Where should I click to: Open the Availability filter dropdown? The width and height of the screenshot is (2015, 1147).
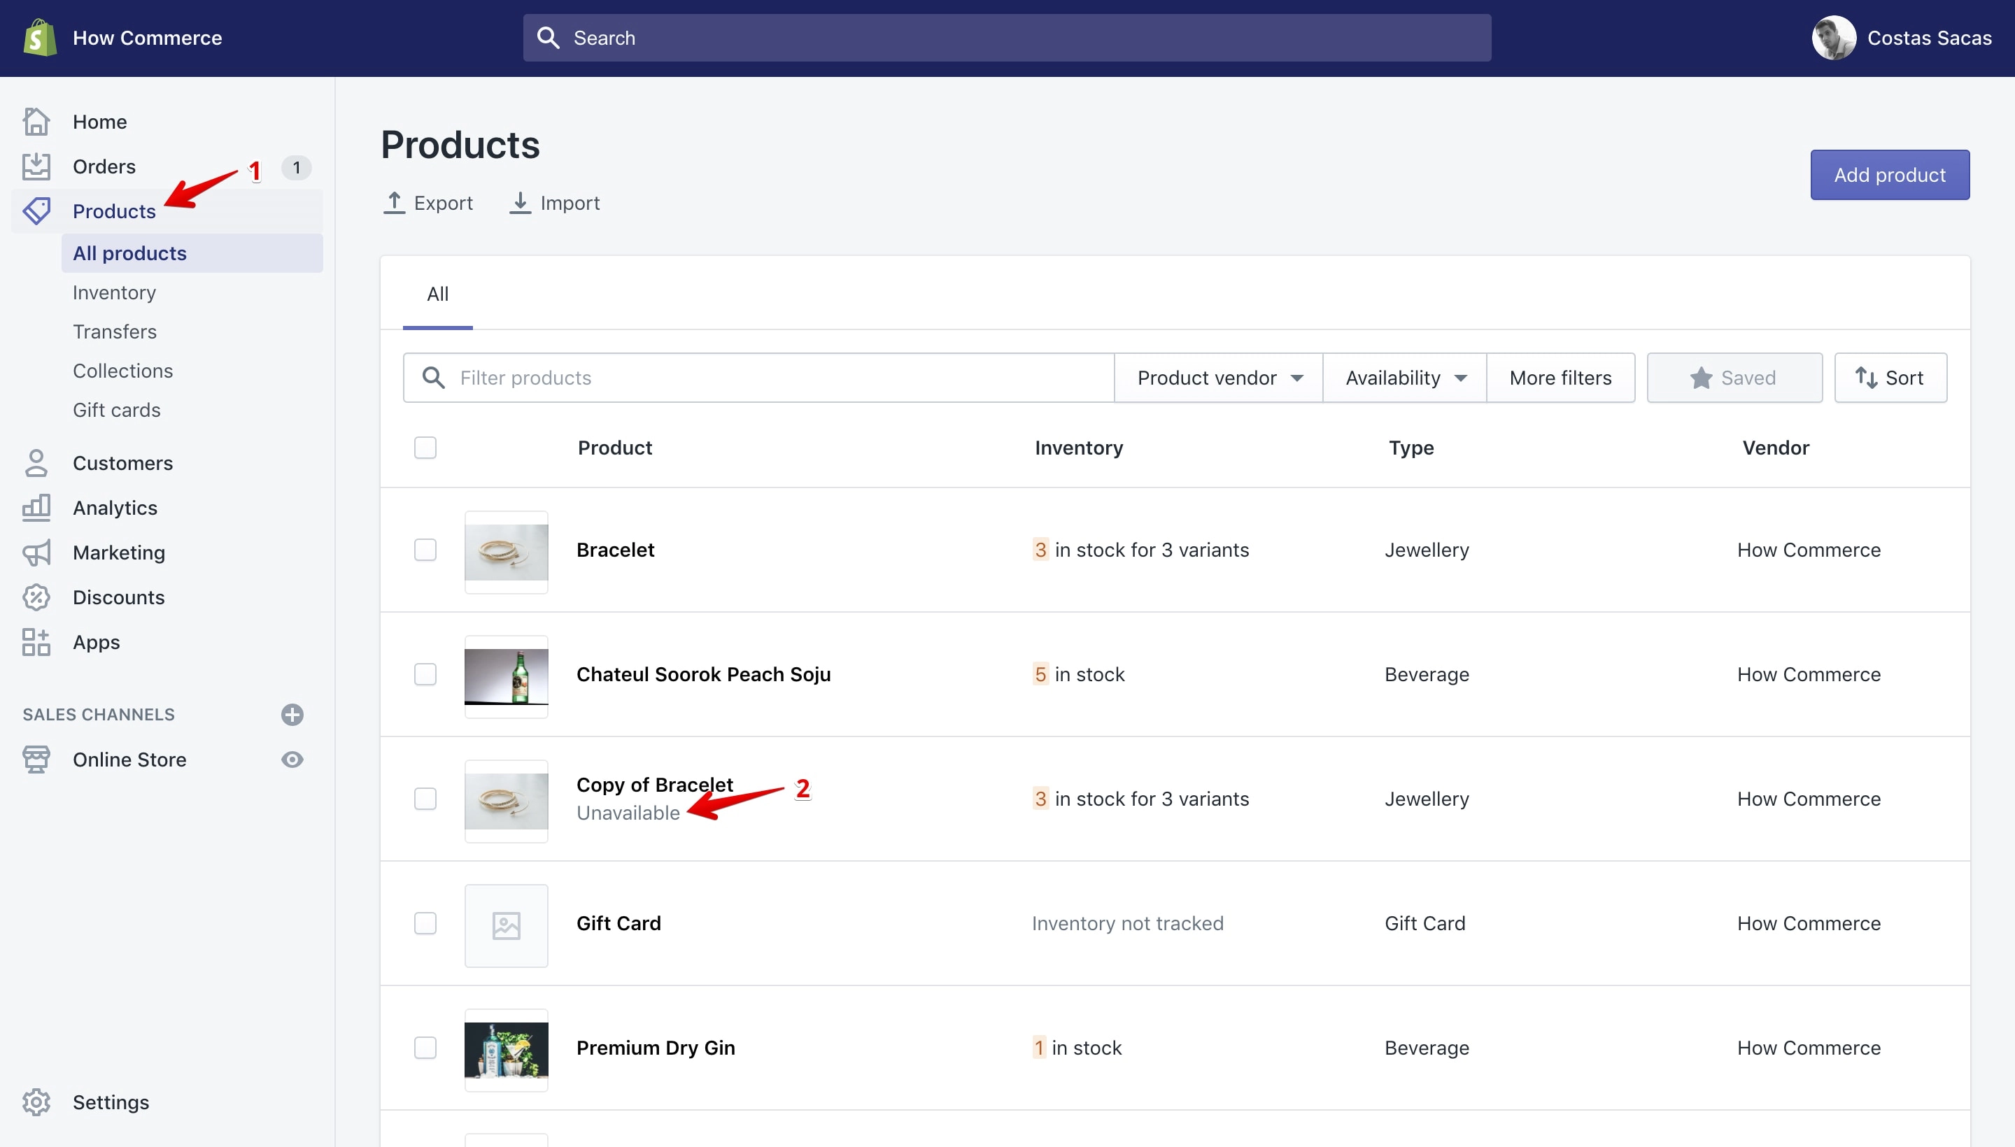[x=1405, y=378]
